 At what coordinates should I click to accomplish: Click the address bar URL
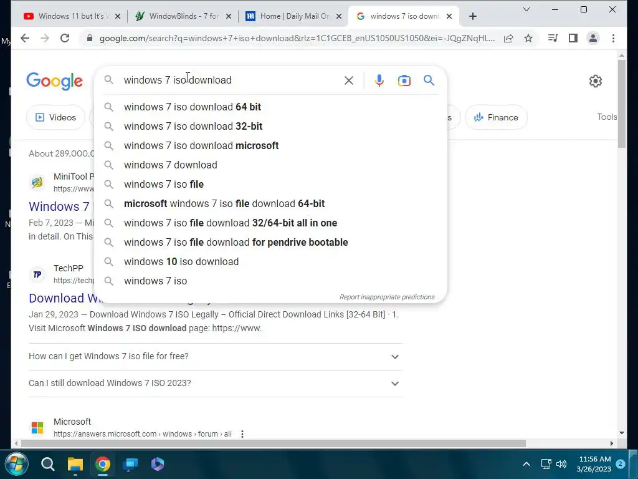click(297, 38)
